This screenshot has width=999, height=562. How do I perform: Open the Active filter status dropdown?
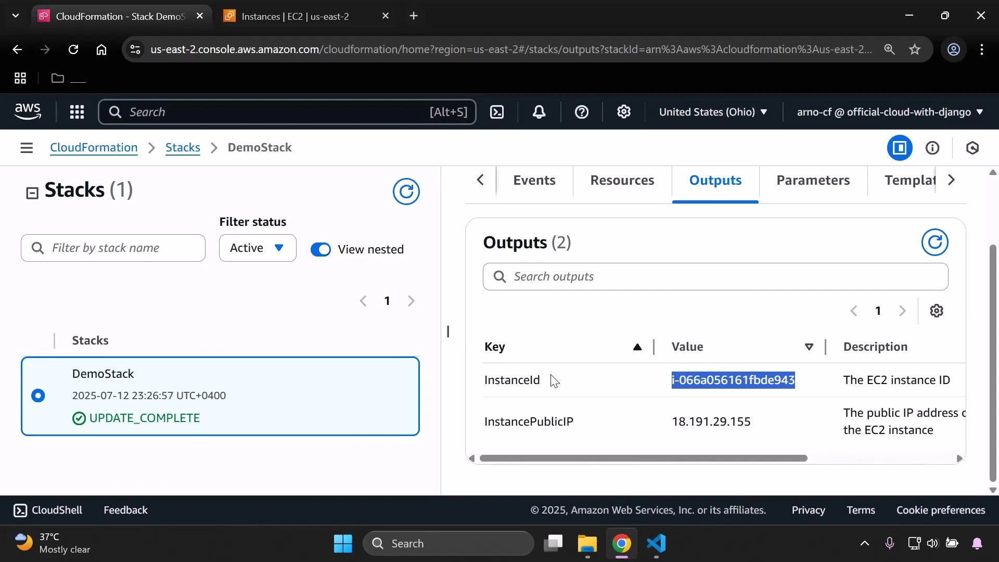257,248
